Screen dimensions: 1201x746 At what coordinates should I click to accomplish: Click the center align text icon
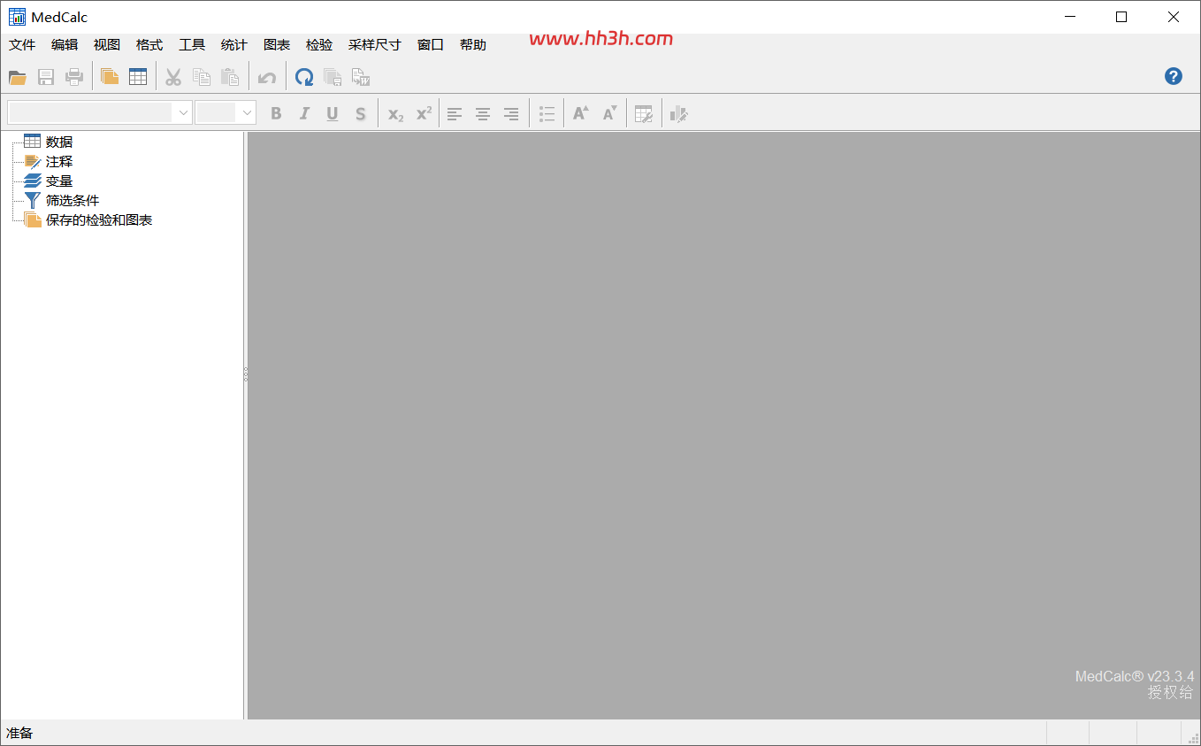(483, 113)
